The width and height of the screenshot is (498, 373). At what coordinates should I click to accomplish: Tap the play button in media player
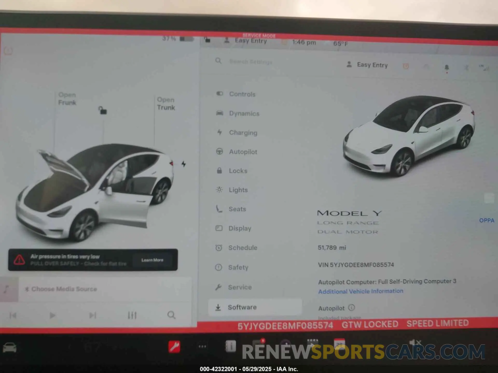(52, 315)
